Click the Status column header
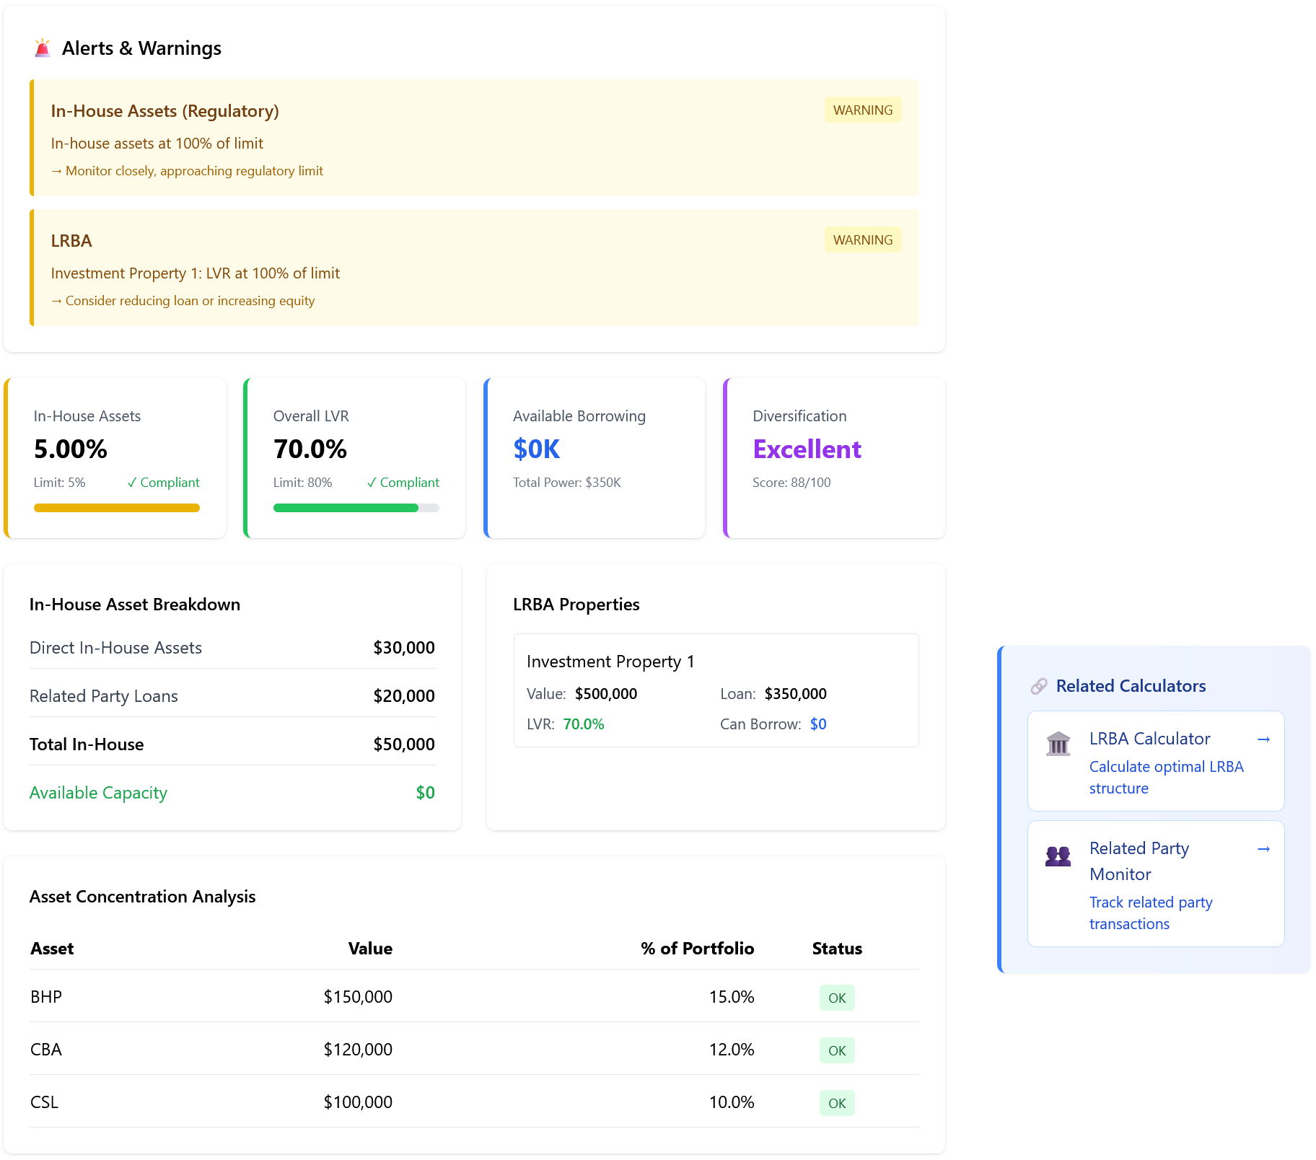 [837, 949]
